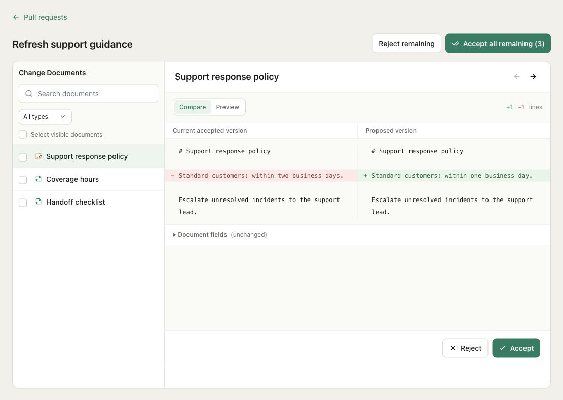Go to next document with right arrow
Screen dimensions: 563x400
coord(533,77)
